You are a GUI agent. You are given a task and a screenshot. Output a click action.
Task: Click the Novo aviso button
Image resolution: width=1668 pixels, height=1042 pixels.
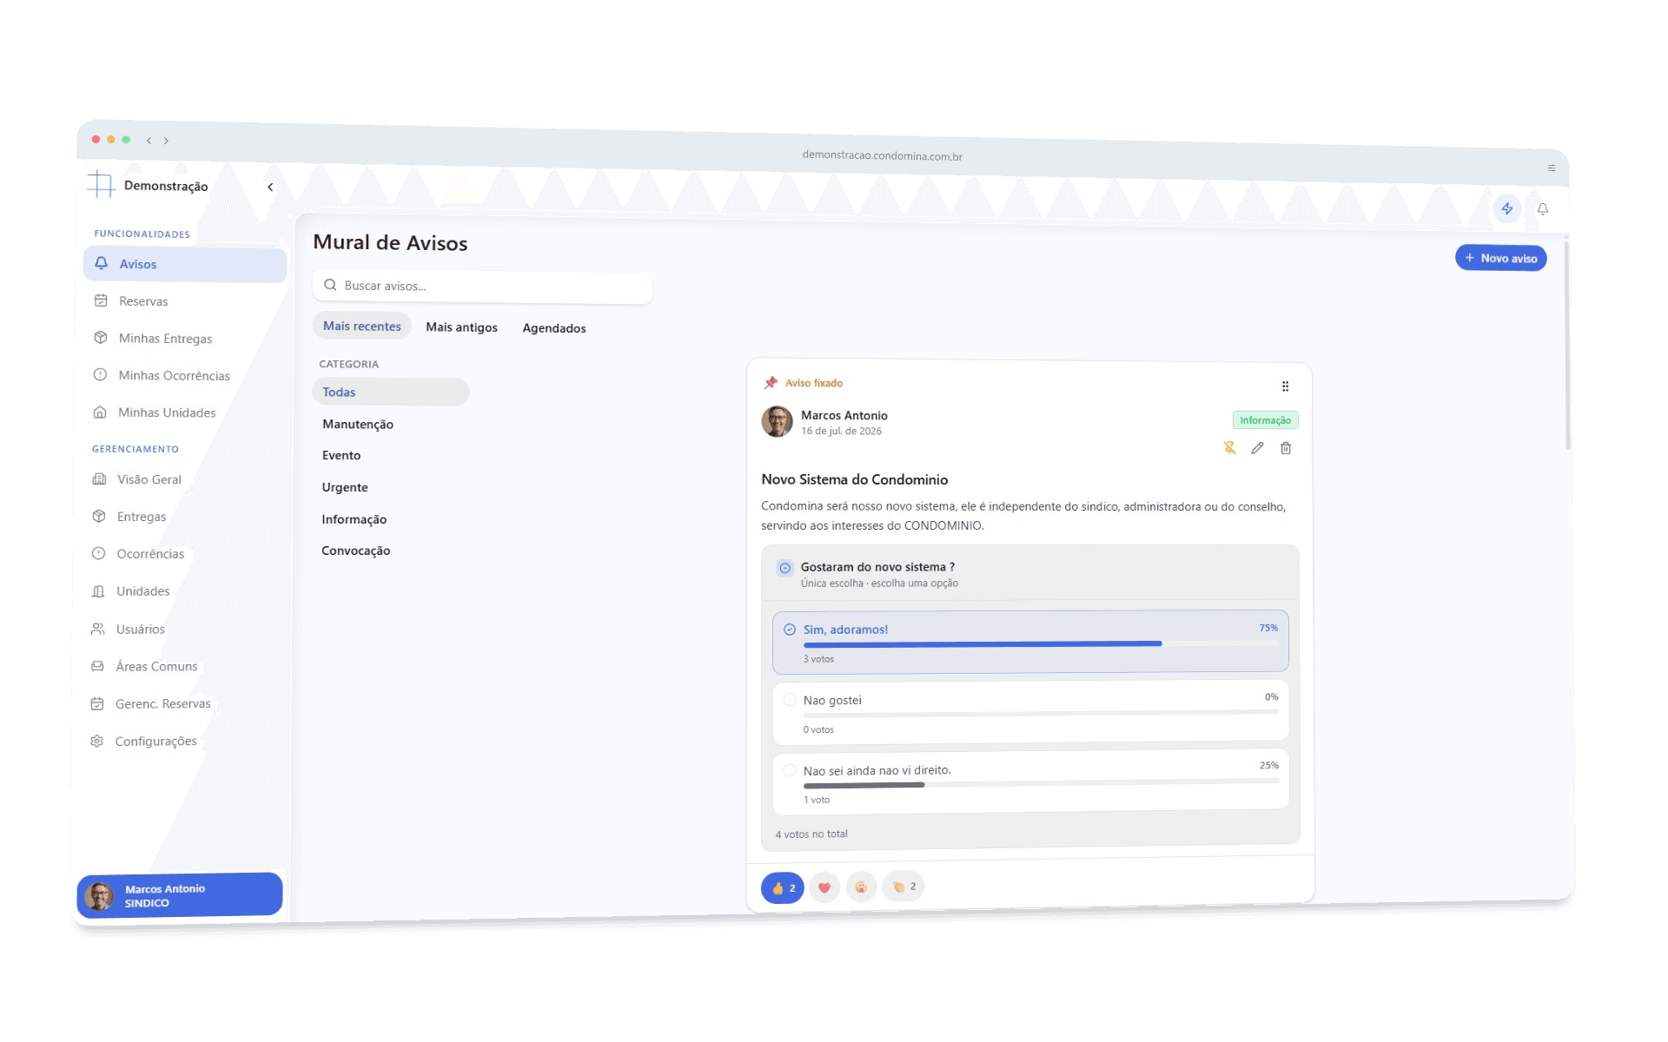pos(1501,258)
